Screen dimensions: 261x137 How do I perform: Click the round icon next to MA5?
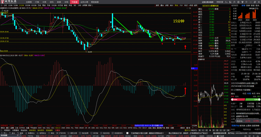pos(20,8)
